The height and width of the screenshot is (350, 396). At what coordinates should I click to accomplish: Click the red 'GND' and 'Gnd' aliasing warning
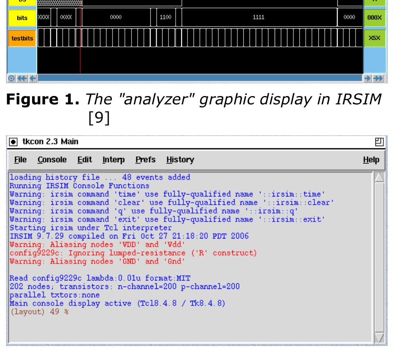pyautogui.click(x=97, y=261)
